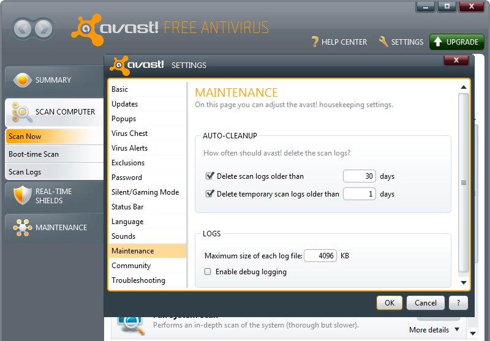
Task: Expand More details for the full system scan
Action: point(434,330)
